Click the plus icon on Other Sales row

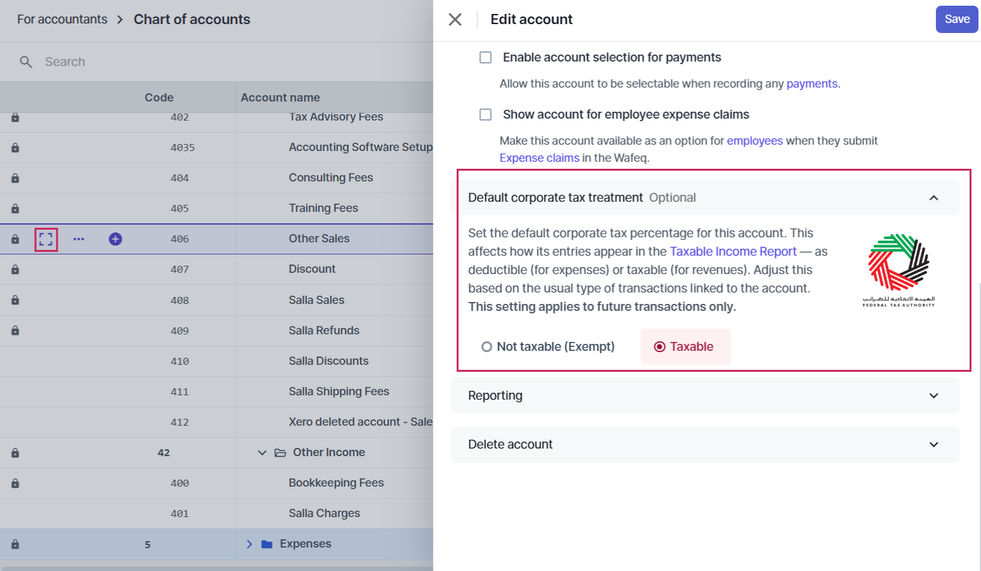(115, 239)
